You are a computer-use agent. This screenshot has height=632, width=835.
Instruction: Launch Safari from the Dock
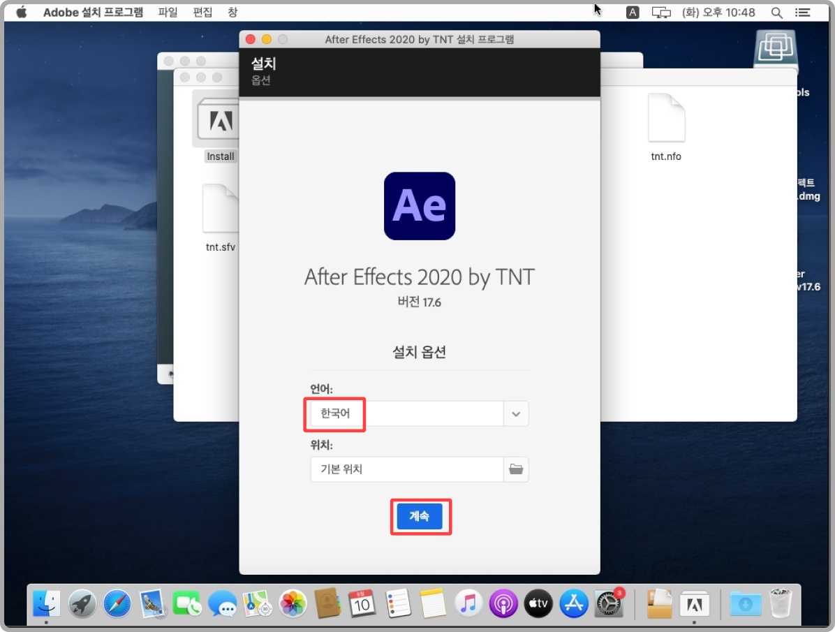tap(117, 604)
